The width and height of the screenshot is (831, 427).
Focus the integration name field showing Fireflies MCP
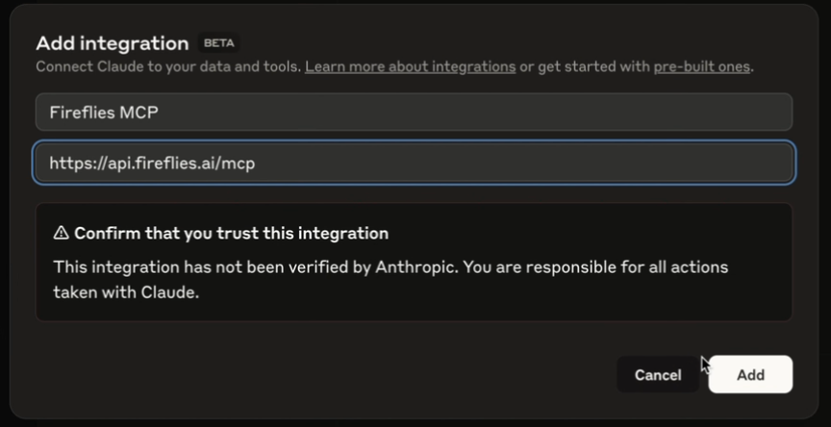coord(414,112)
